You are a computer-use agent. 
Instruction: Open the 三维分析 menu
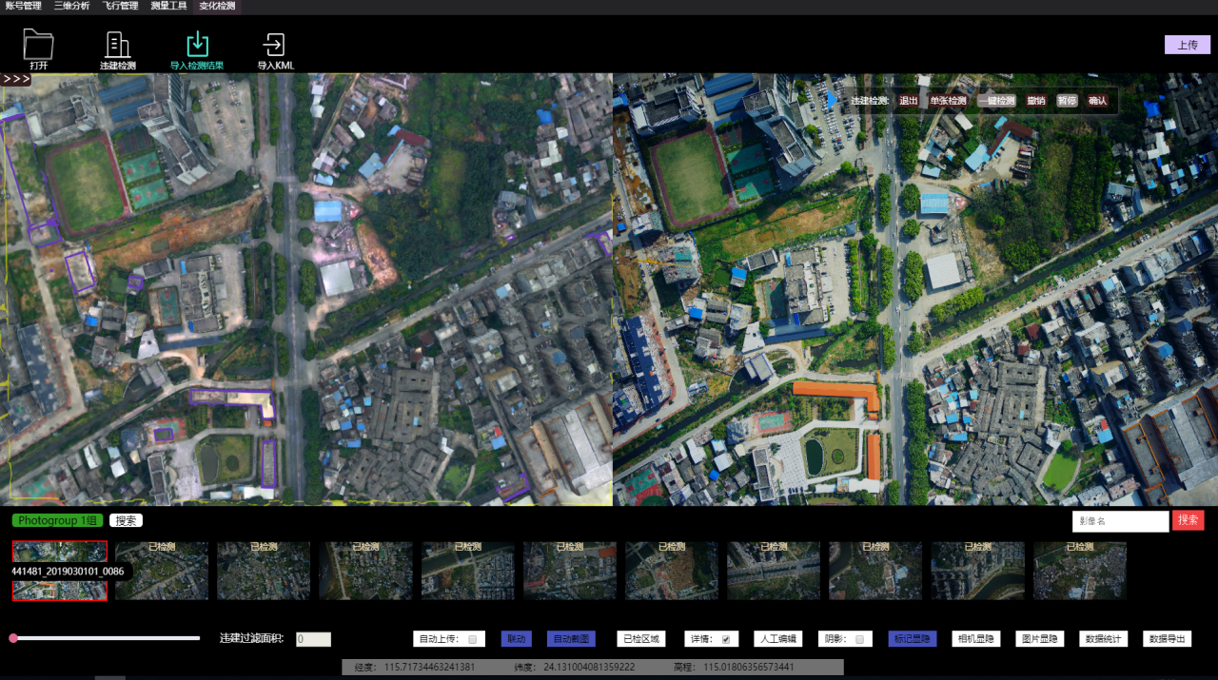pos(71,7)
